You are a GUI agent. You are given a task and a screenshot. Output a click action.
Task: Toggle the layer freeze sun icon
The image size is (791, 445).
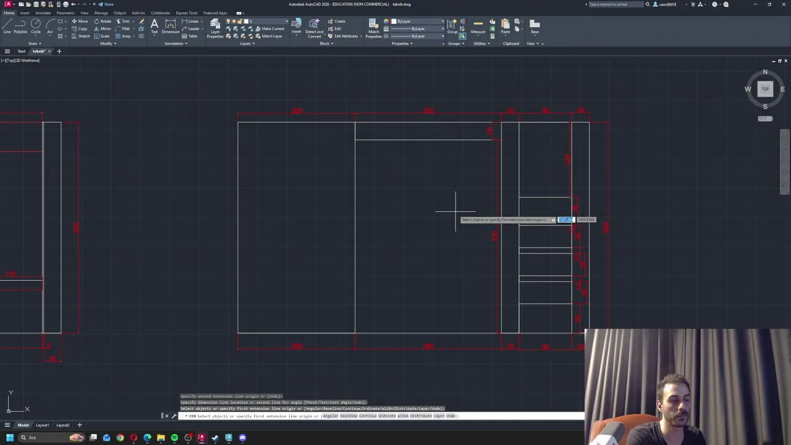coord(234,21)
